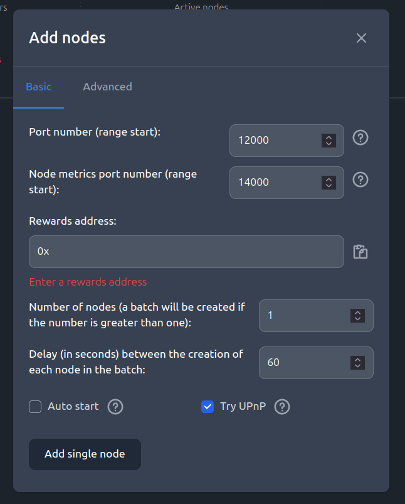The image size is (405, 504).
Task: Select the Basic tab
Action: pyautogui.click(x=38, y=87)
